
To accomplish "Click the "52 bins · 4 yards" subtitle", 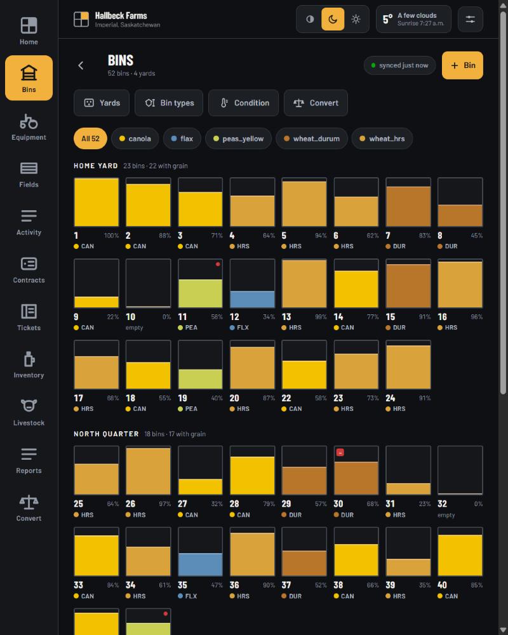I will click(x=131, y=73).
